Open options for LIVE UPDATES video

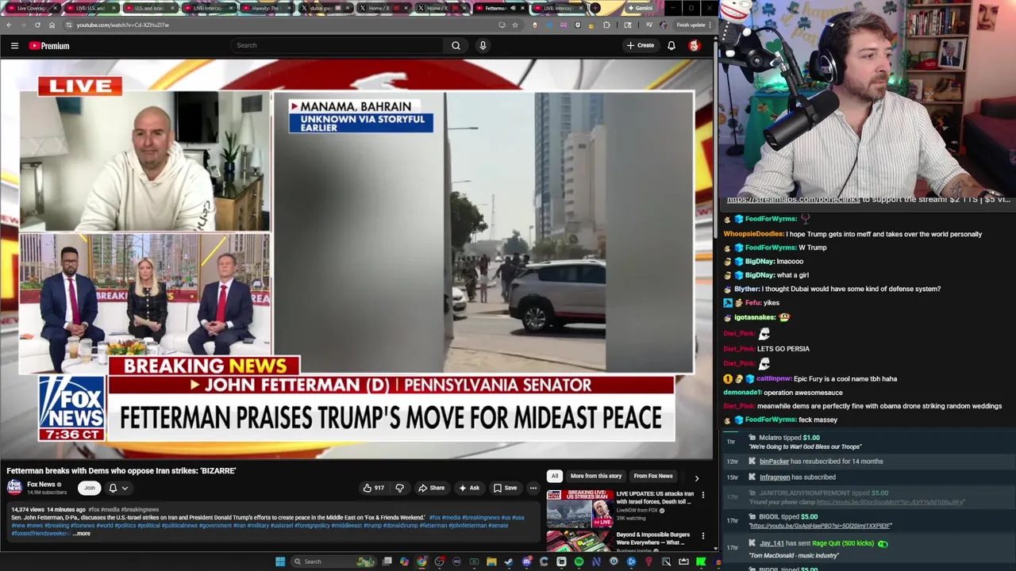[702, 495]
